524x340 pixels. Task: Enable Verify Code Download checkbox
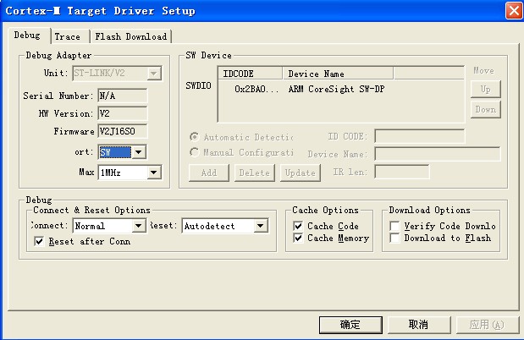click(x=394, y=226)
